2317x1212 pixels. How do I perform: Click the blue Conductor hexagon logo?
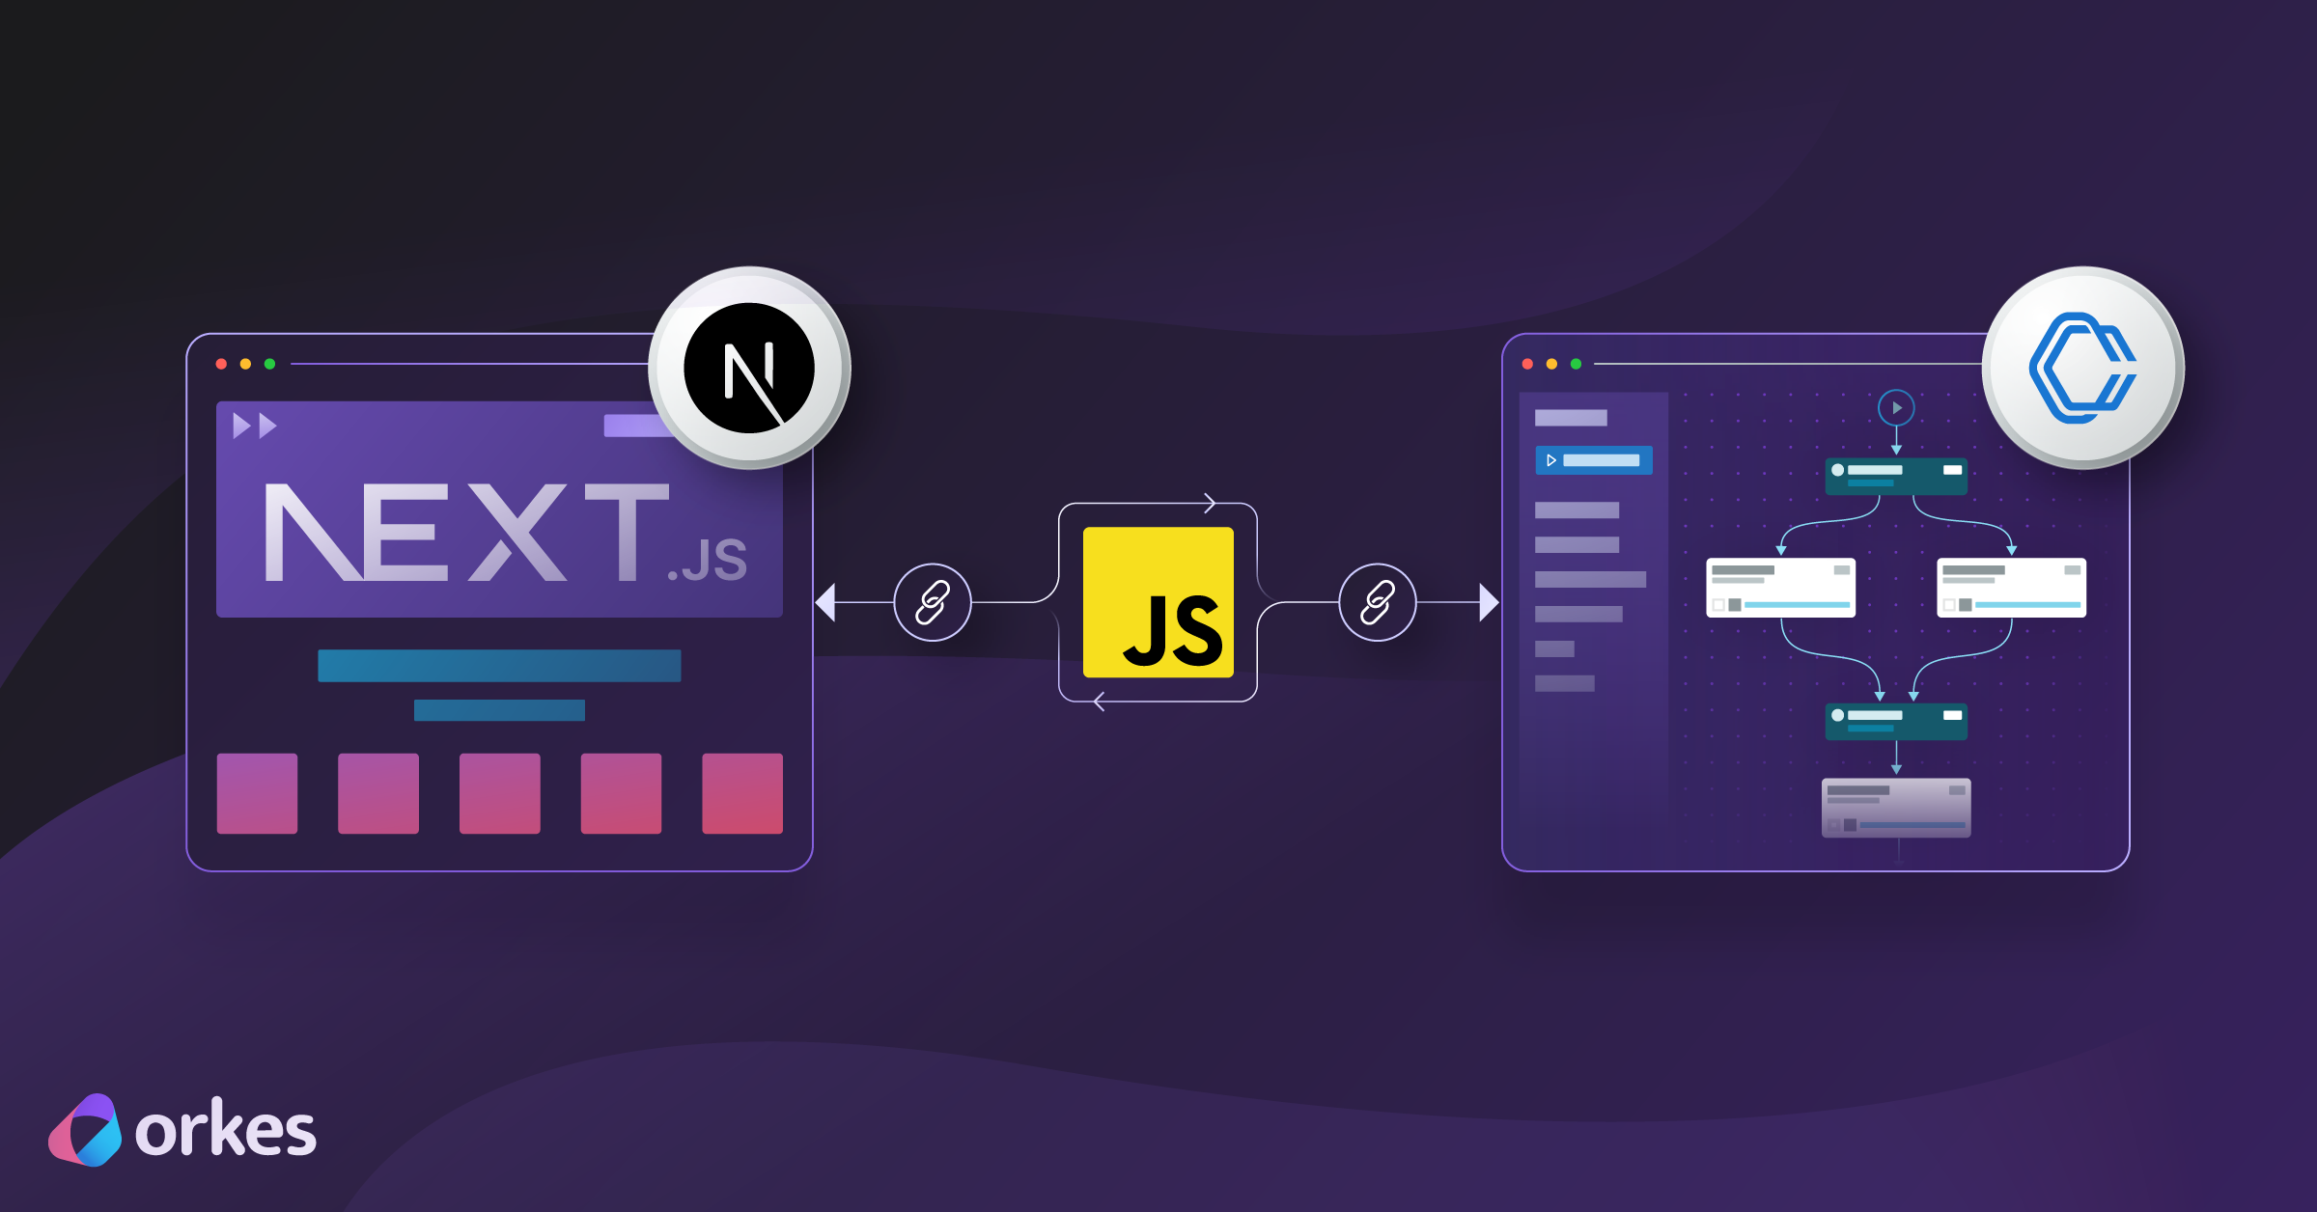tap(2083, 370)
